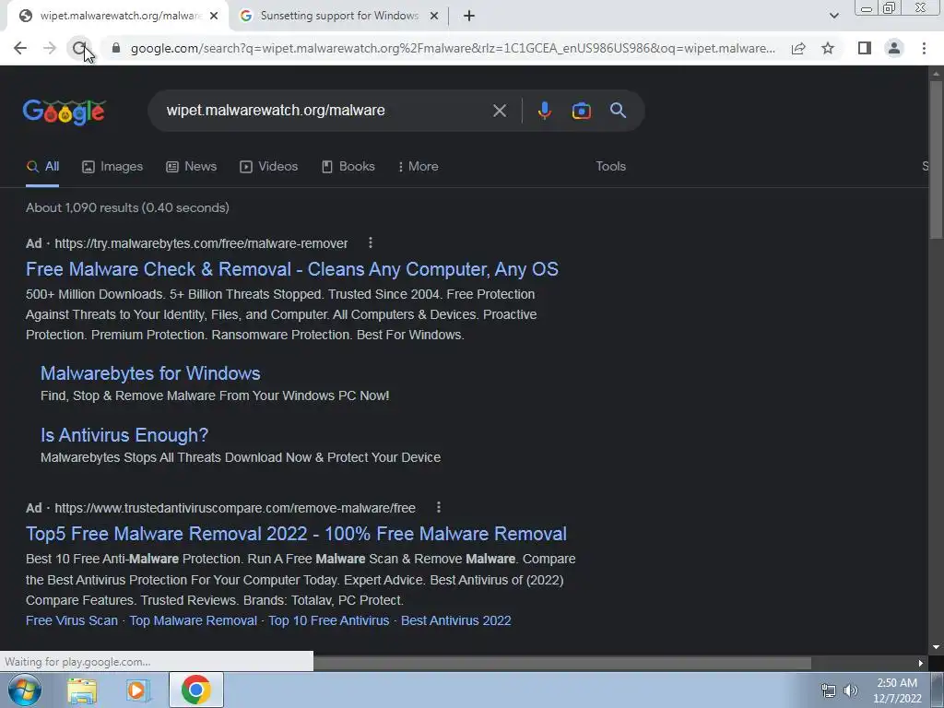Open Chrome's three-dot menu

click(x=924, y=48)
